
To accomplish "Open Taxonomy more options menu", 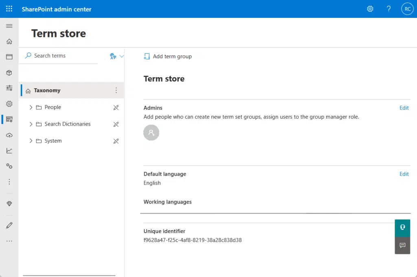I will click(116, 90).
